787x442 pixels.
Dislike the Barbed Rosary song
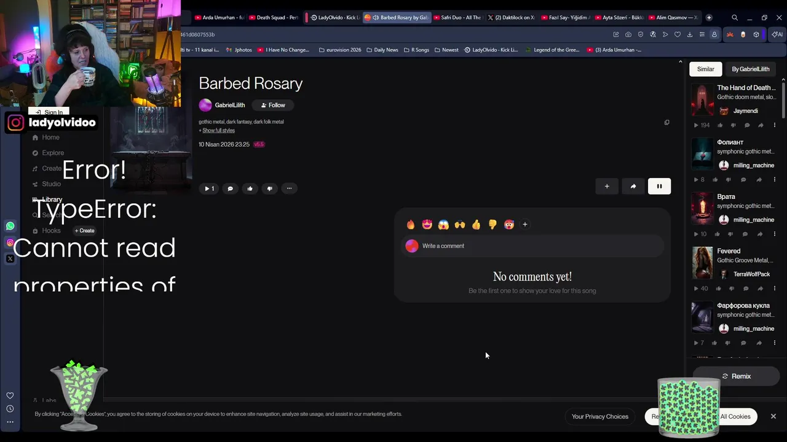tap(269, 188)
